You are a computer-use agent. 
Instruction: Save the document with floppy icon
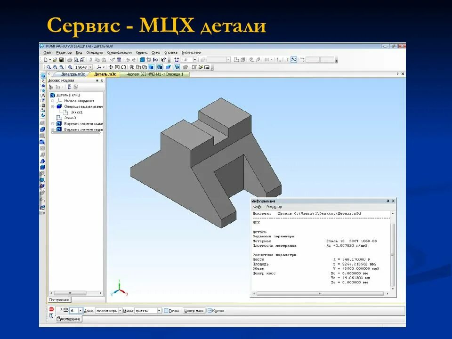click(x=61, y=60)
